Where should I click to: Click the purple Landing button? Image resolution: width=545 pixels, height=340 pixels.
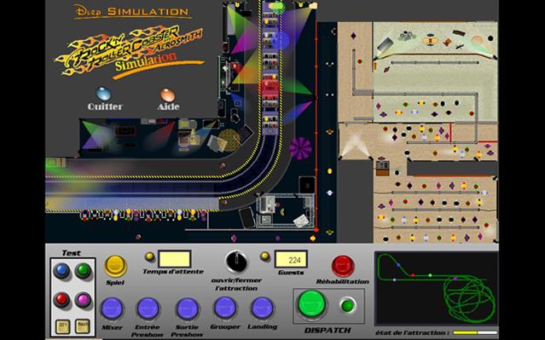pos(262,308)
